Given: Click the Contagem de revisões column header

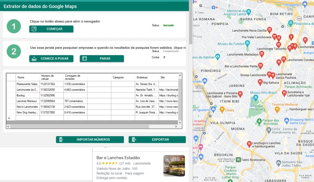Looking at the screenshot, I should pos(75,77).
